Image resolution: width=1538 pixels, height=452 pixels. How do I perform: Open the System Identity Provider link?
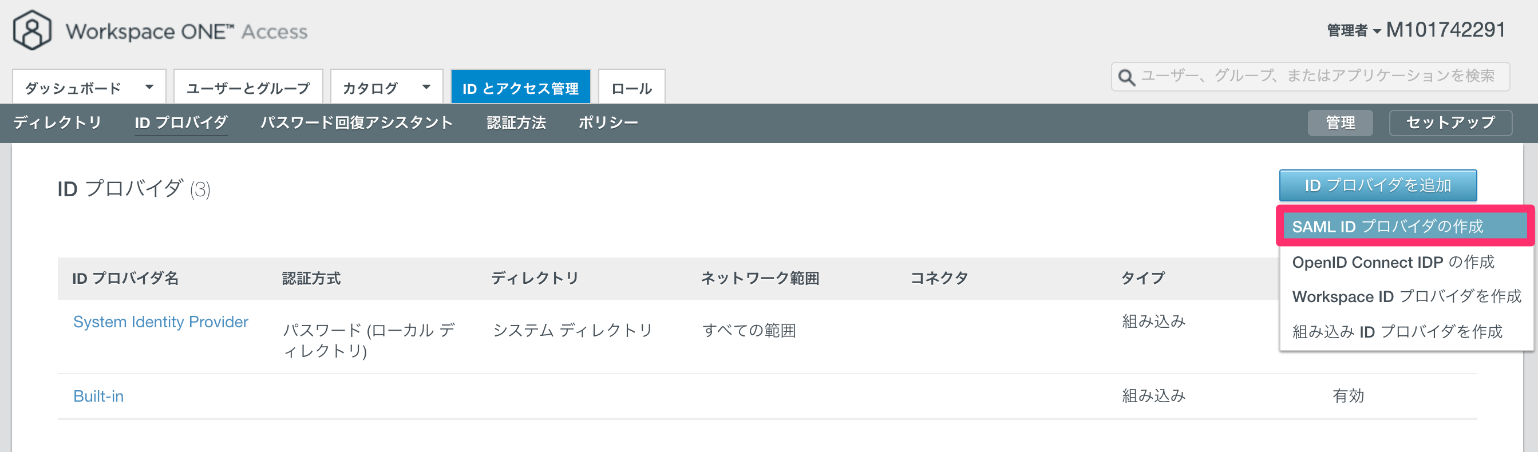161,322
